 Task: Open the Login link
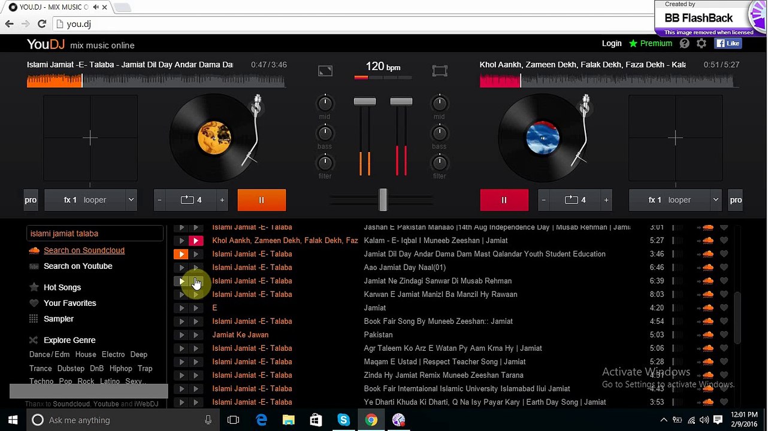pos(612,44)
